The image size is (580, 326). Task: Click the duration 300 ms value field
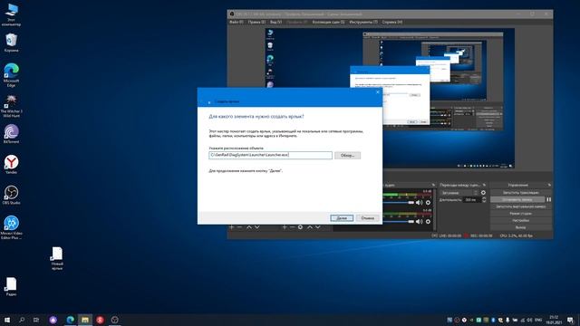(472, 199)
